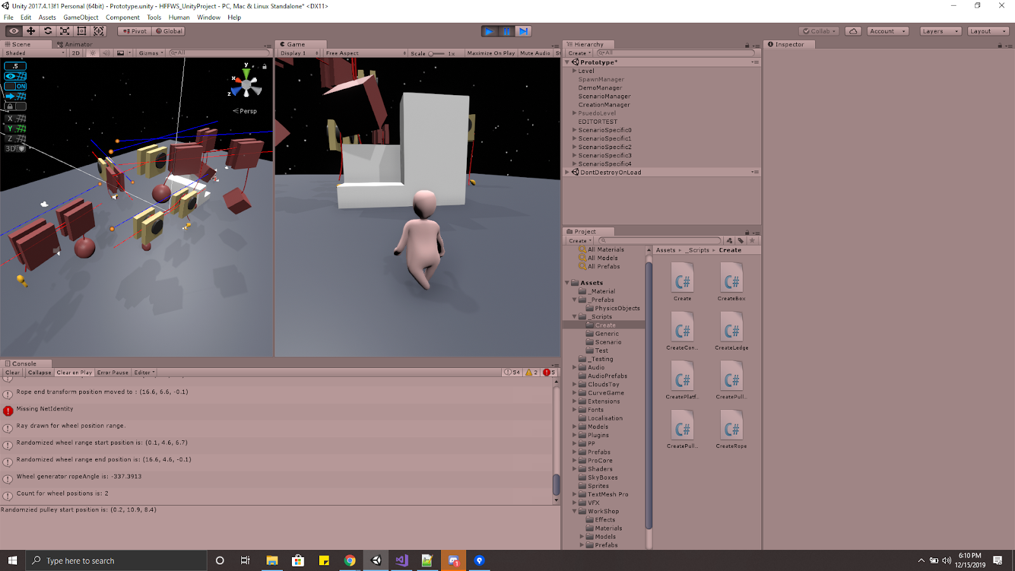This screenshot has height=571, width=1015.
Task: Expand the DontDestroyOnLoad item in Hierarchy
Action: (566, 172)
